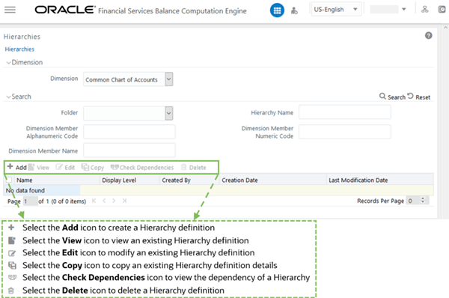Image resolution: width=449 pixels, height=298 pixels.
Task: Expand the user account dropdown arrow
Action: [404, 9]
